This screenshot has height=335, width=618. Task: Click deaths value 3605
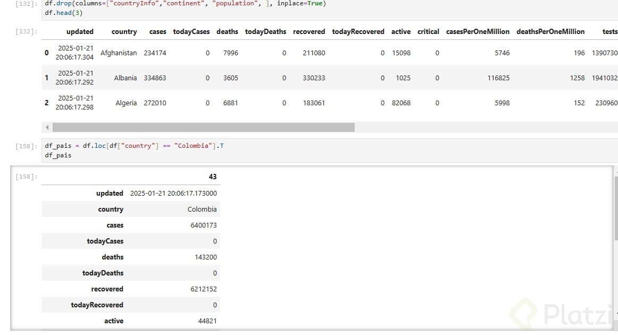(x=231, y=78)
